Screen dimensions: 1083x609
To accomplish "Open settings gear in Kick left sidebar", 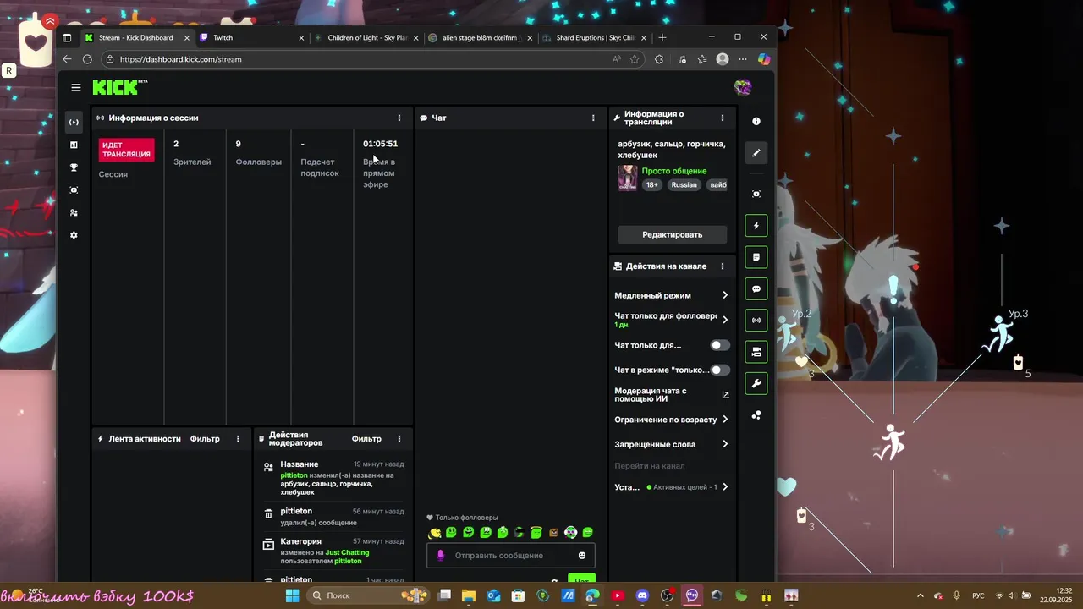I will 74,235.
